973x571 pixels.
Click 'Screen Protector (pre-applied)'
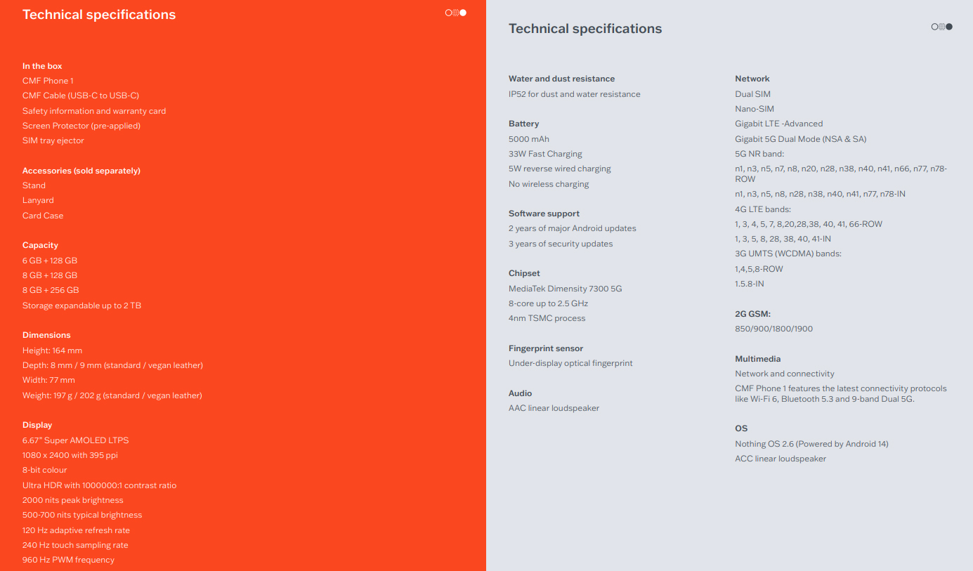(81, 126)
